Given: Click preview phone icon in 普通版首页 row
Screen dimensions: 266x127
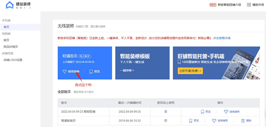Looking at the screenshot, I should point(191,121).
